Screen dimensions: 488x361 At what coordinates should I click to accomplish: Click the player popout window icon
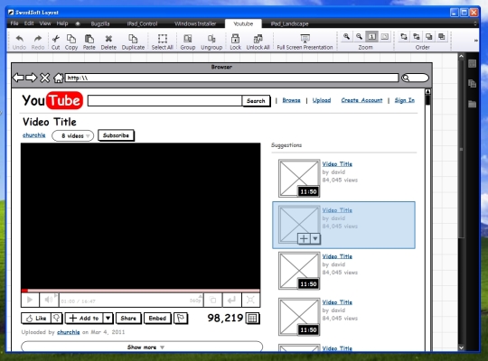(213, 300)
